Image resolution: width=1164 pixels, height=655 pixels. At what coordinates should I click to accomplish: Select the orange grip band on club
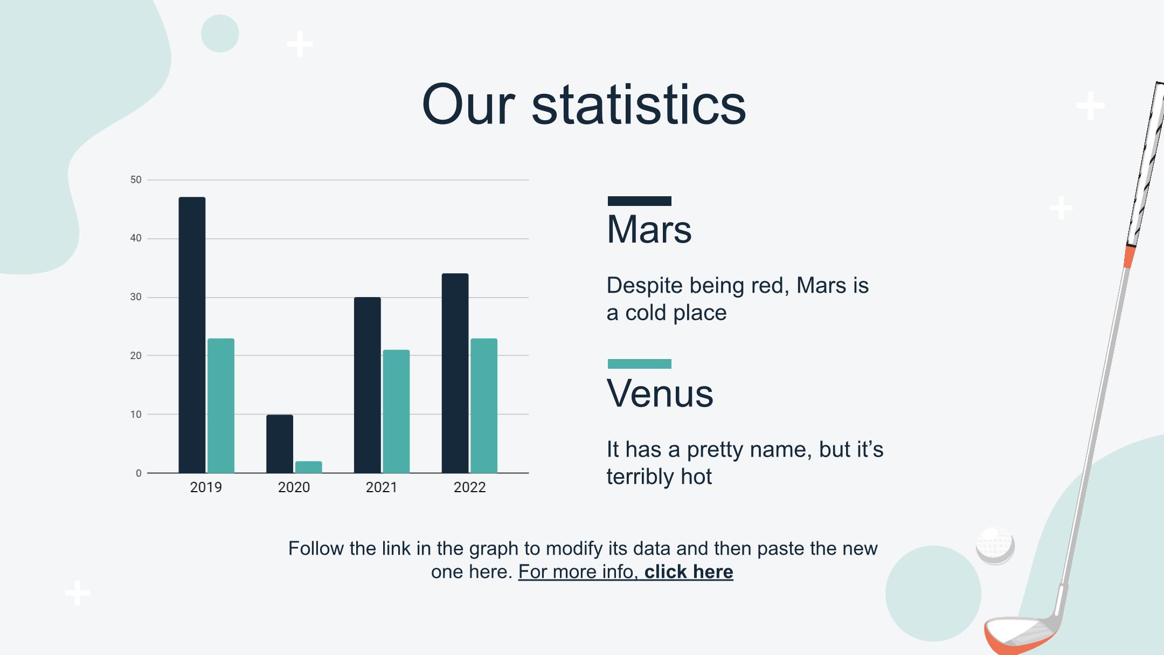1130,257
